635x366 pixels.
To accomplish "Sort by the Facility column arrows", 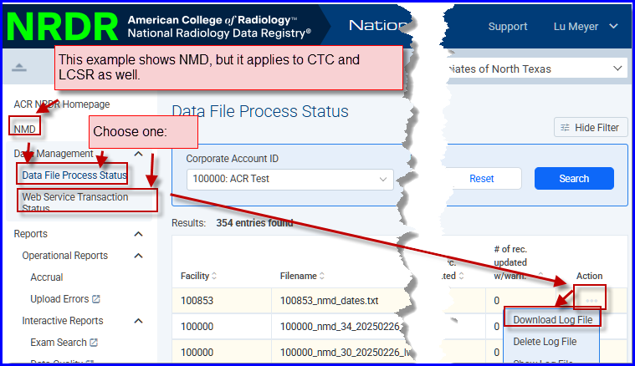I will [x=214, y=276].
